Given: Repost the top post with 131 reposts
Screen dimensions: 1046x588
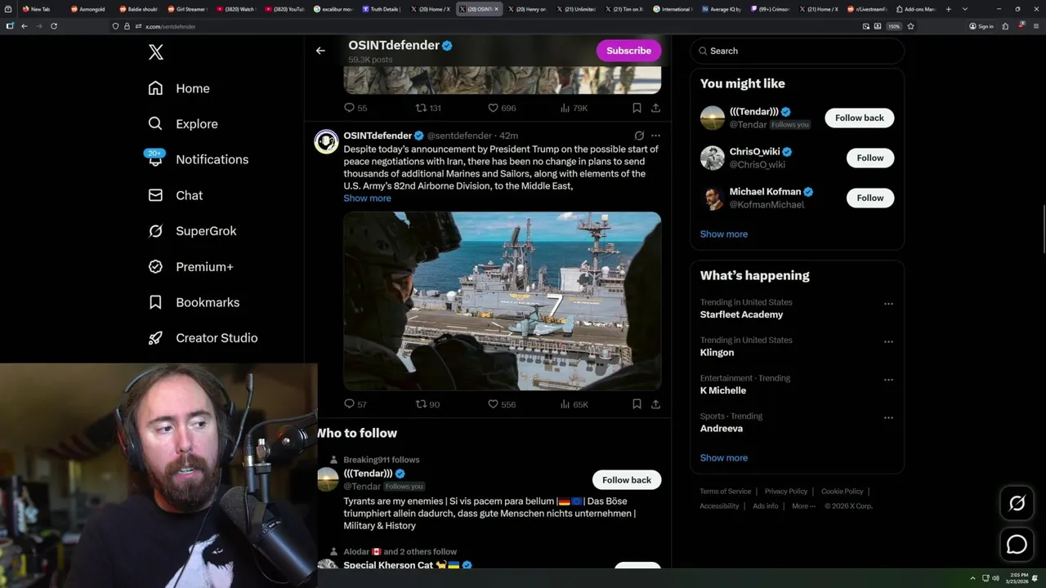Looking at the screenshot, I should pos(429,108).
